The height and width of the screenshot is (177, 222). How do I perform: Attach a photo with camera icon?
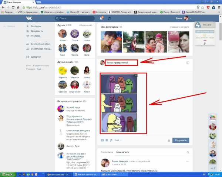(x=102, y=140)
